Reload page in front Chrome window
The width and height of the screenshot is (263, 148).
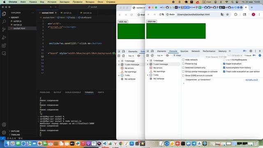point(160,15)
